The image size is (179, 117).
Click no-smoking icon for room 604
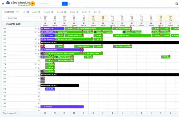(35, 29)
